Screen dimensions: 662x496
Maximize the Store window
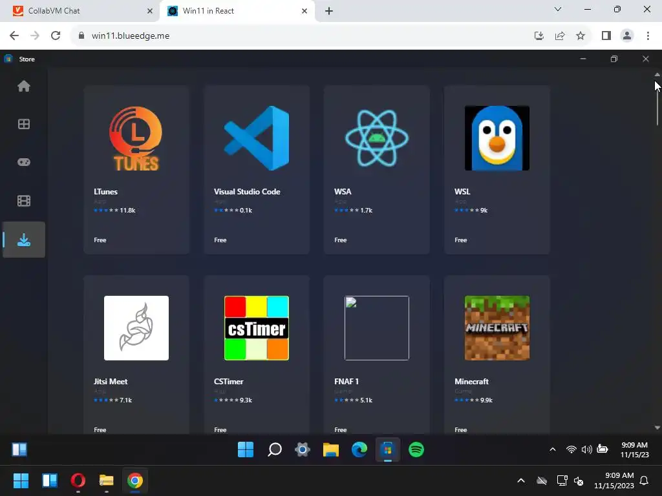[x=614, y=59]
